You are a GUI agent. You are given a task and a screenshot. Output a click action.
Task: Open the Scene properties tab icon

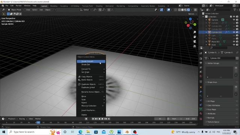pyautogui.click(x=201, y=72)
